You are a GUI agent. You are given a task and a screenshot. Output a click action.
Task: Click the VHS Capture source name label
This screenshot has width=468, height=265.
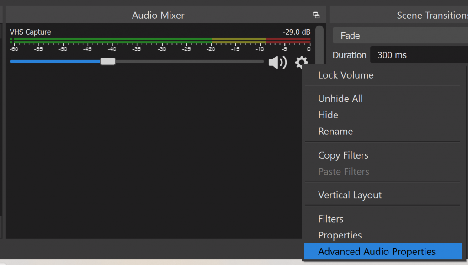click(x=30, y=32)
